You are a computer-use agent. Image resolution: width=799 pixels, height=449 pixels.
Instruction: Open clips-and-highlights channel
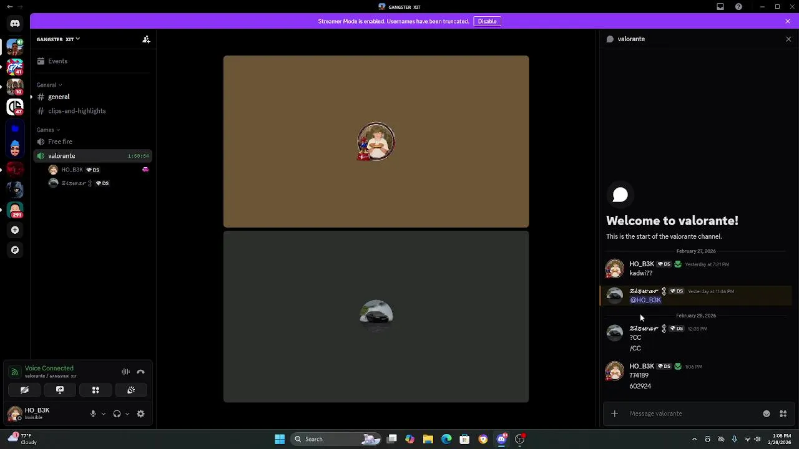pos(94,111)
